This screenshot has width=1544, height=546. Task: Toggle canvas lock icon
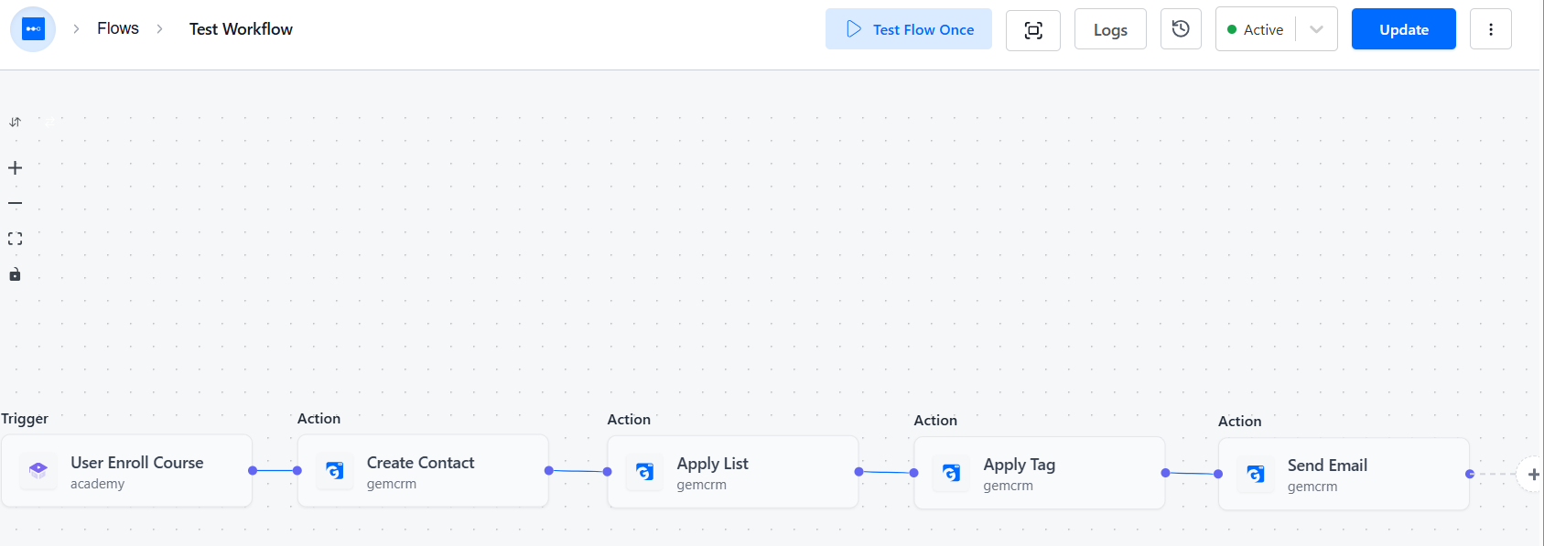[15, 274]
